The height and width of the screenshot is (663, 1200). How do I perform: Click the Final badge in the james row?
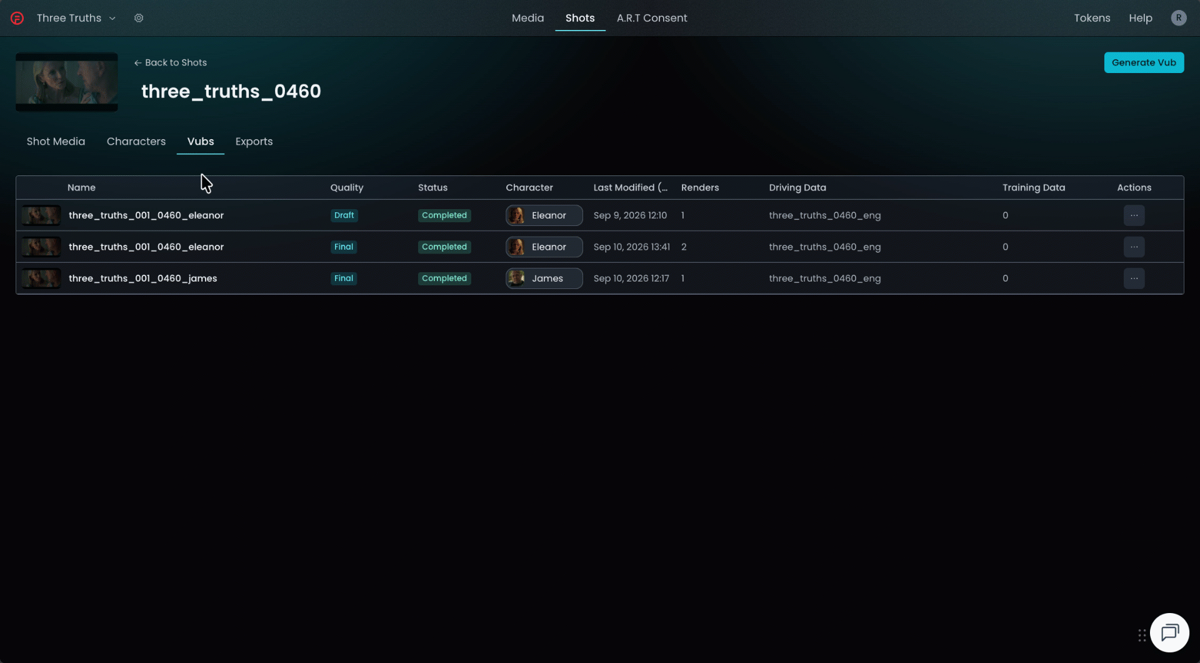344,278
